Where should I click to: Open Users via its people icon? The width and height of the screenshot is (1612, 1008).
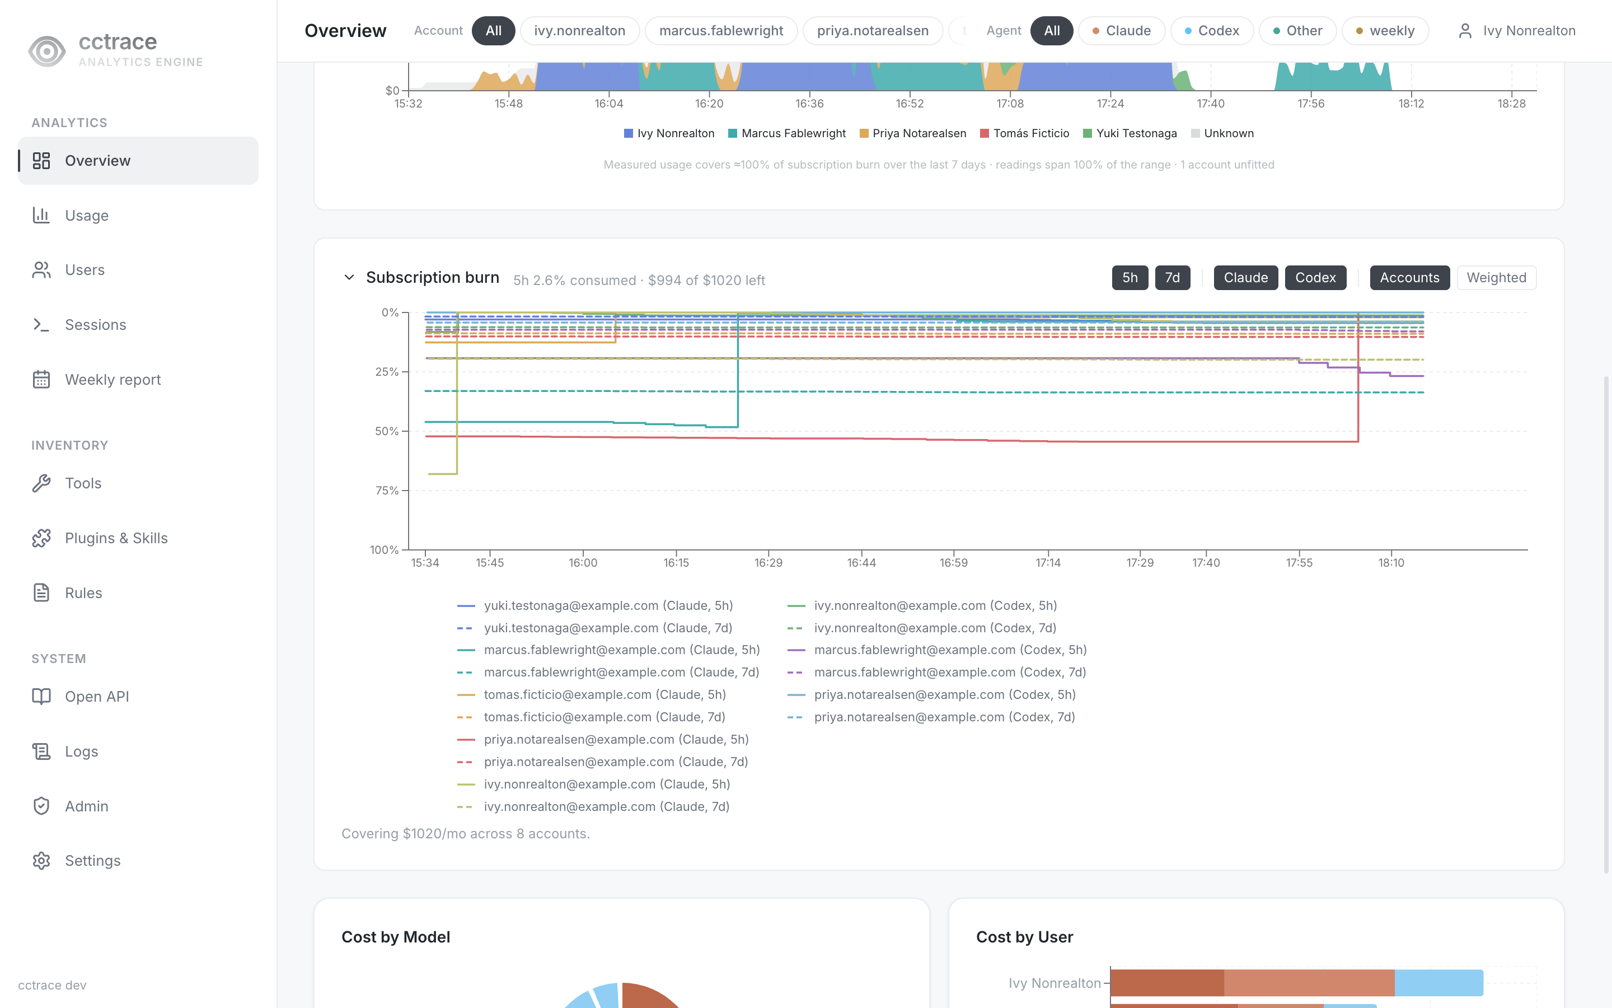click(x=41, y=270)
